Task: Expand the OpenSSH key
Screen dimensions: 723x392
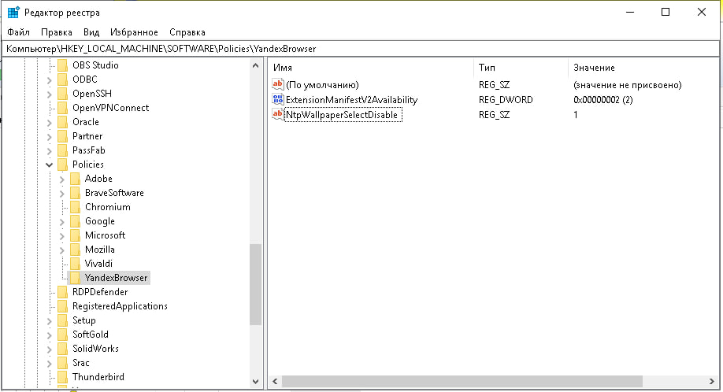Action: point(50,94)
